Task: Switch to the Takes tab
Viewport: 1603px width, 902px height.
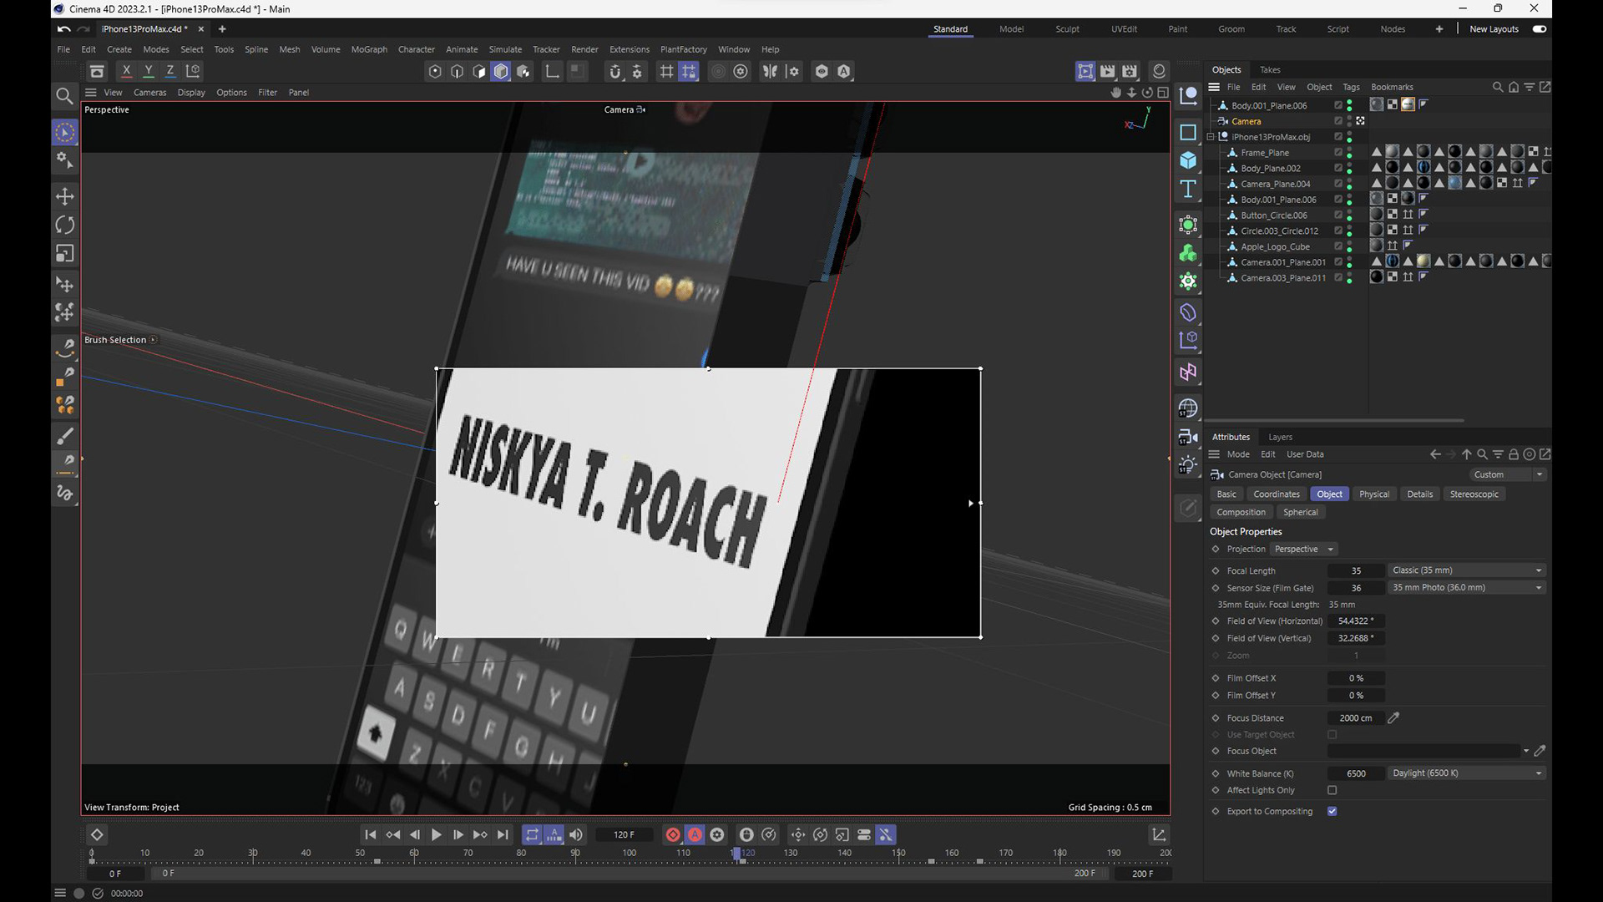Action: pos(1270,69)
